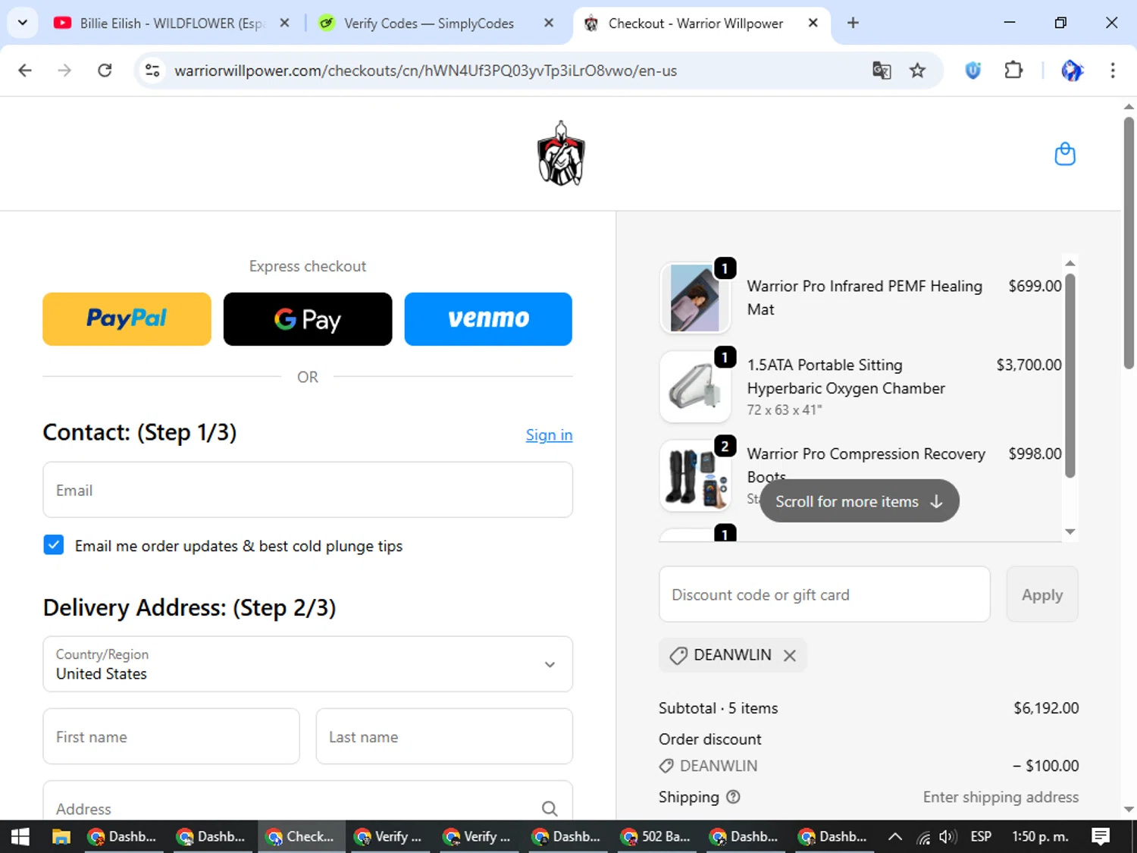Click the browser address bar URL
The width and height of the screenshot is (1137, 853).
[x=425, y=71]
